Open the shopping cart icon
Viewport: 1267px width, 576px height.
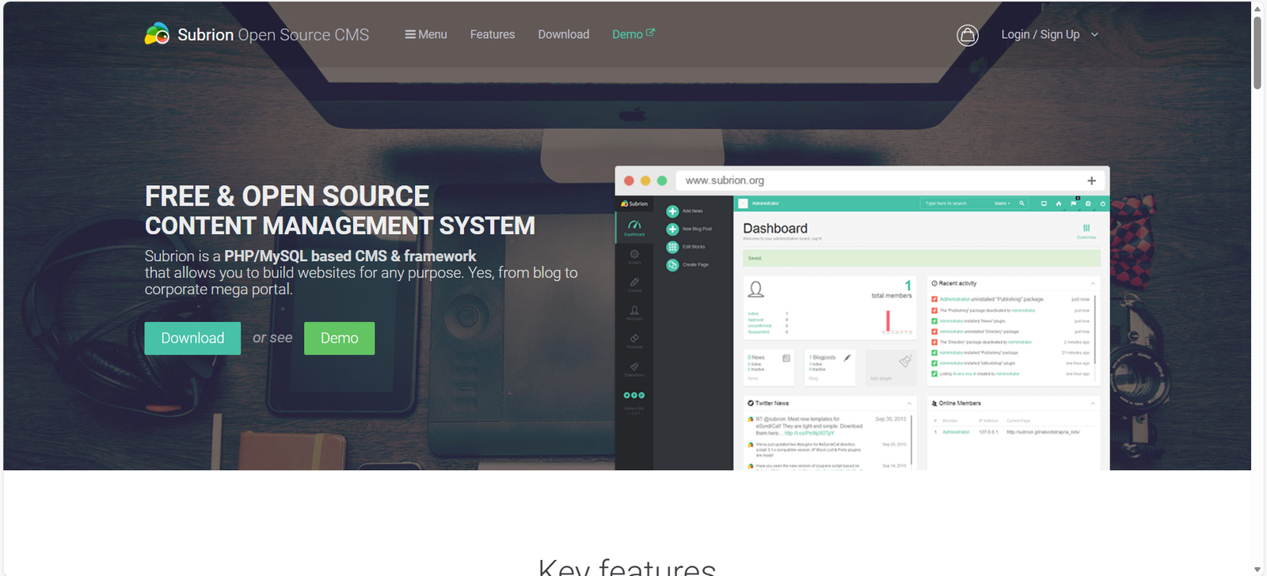click(968, 35)
